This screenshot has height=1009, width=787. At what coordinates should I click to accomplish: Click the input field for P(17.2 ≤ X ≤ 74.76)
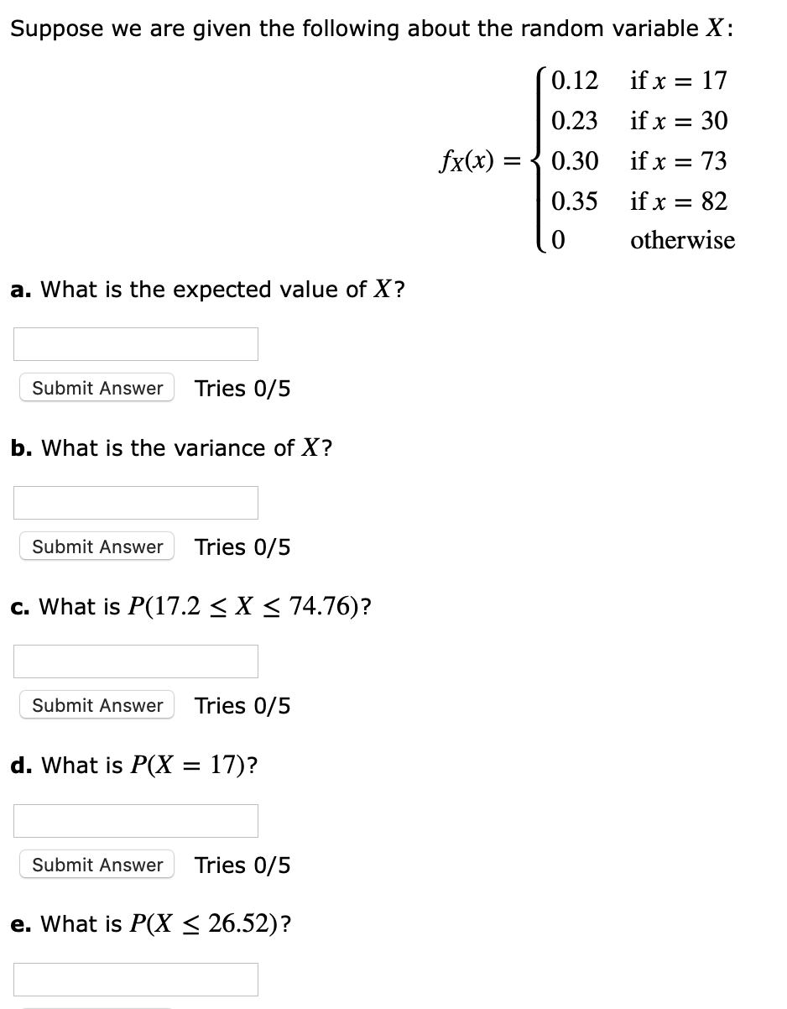coord(134,661)
